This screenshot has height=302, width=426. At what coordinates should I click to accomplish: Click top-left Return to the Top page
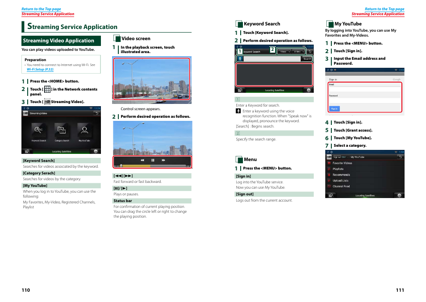click(x=41, y=9)
